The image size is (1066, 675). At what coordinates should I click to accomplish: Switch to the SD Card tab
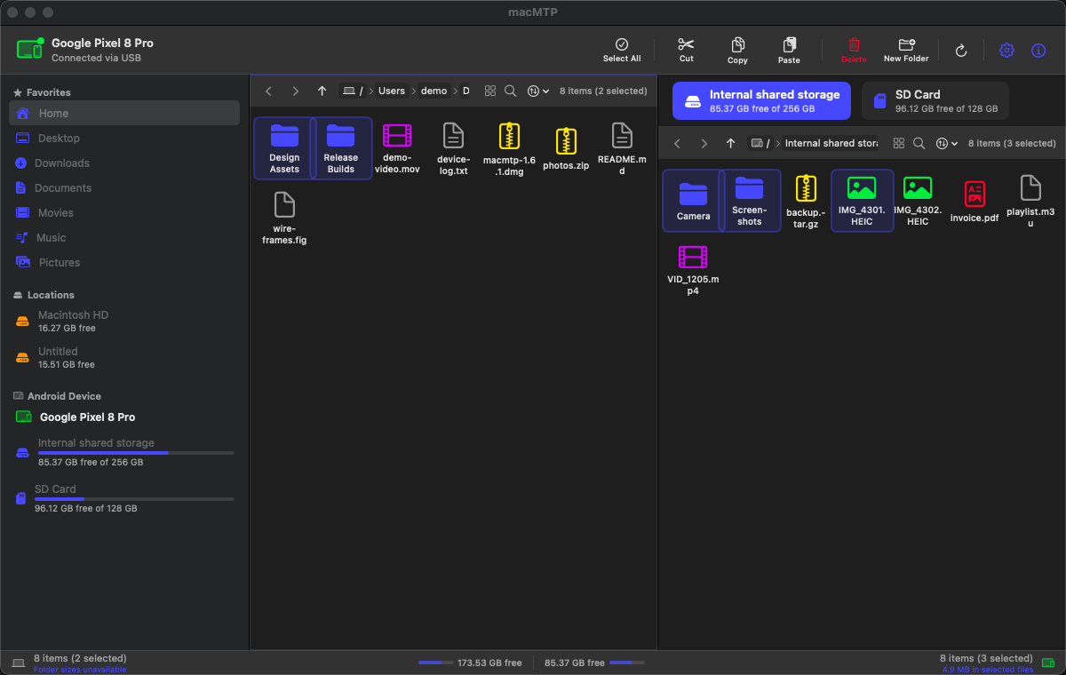coord(935,100)
